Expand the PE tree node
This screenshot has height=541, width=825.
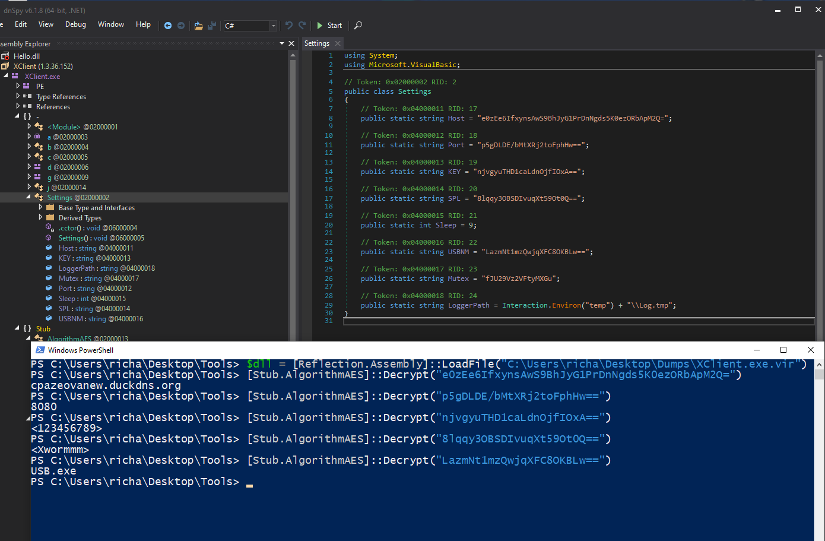click(x=18, y=86)
